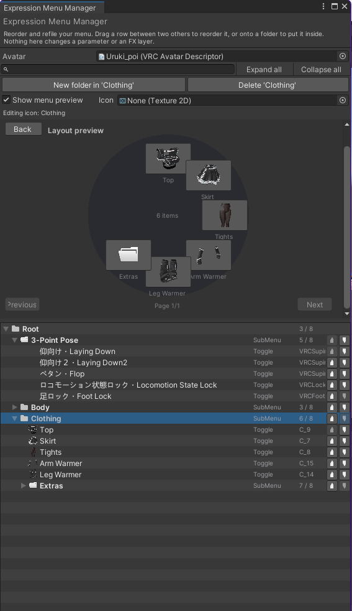Select the Extras folder tile in preview
Viewport: 352px width, 611px height.
point(129,255)
